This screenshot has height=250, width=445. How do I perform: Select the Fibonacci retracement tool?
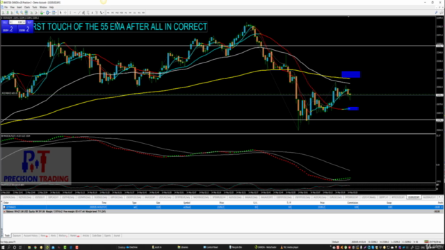pos(88,12)
